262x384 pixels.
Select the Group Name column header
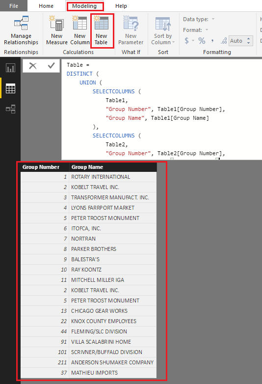pos(113,167)
